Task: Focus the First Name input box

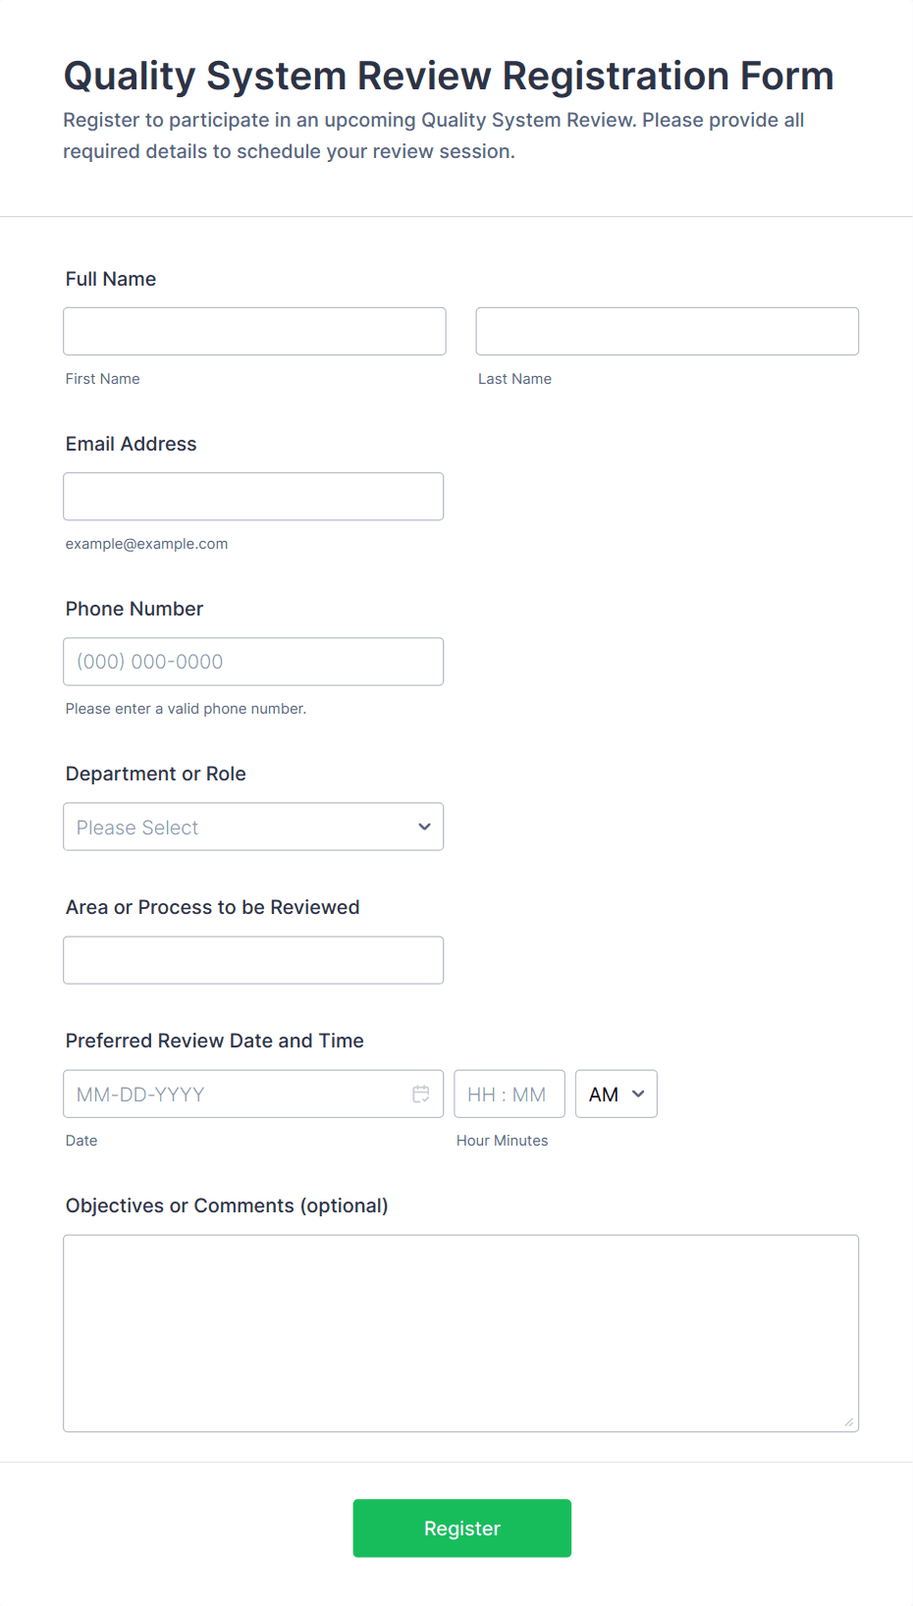Action: 254,332
